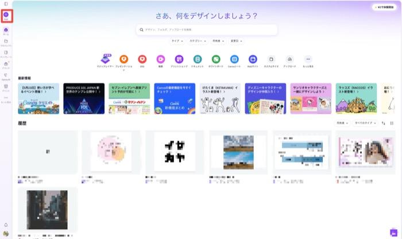Expand the すべてのタイプ dropdown in history
Screen dimensions: 402x239
click(365, 123)
